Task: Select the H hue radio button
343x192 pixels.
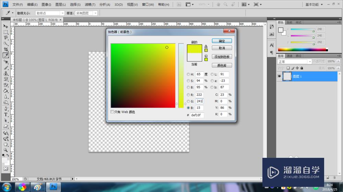Action: (x=188, y=74)
